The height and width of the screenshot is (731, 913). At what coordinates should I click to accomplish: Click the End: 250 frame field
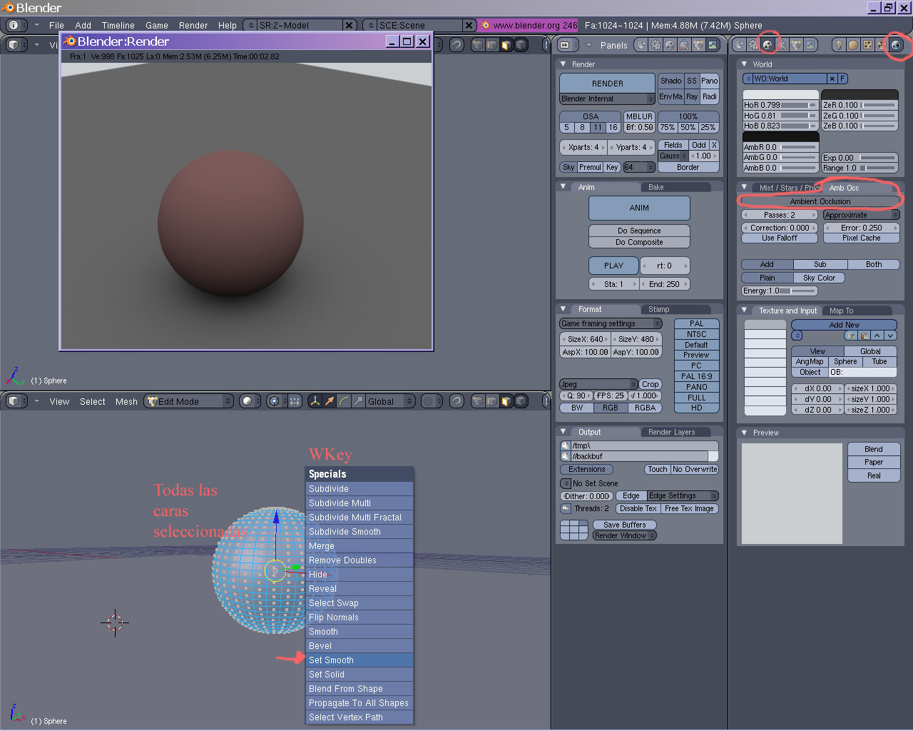(x=664, y=284)
